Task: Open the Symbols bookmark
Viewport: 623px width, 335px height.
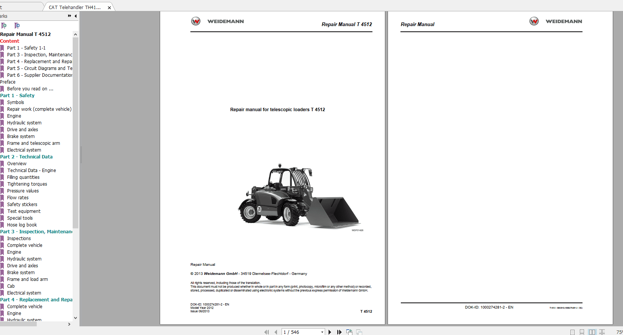Action: pos(16,102)
